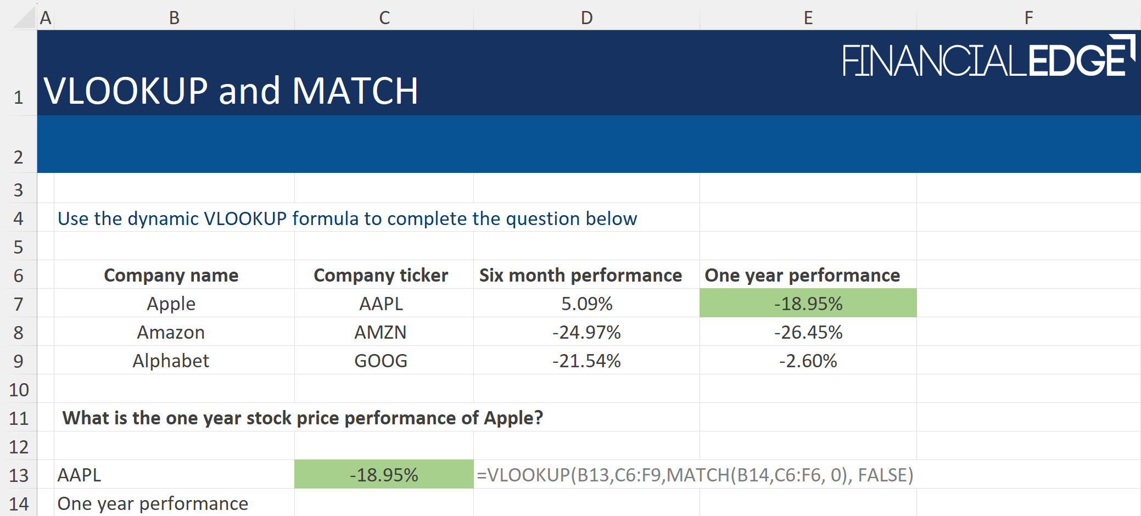Select row header 13

click(x=18, y=475)
